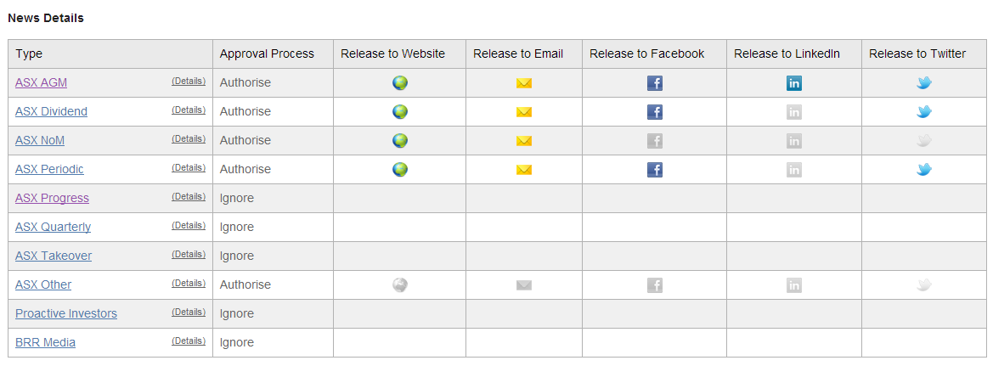
Task: Click the website globe icon for ASX NoM
Action: coord(399,141)
